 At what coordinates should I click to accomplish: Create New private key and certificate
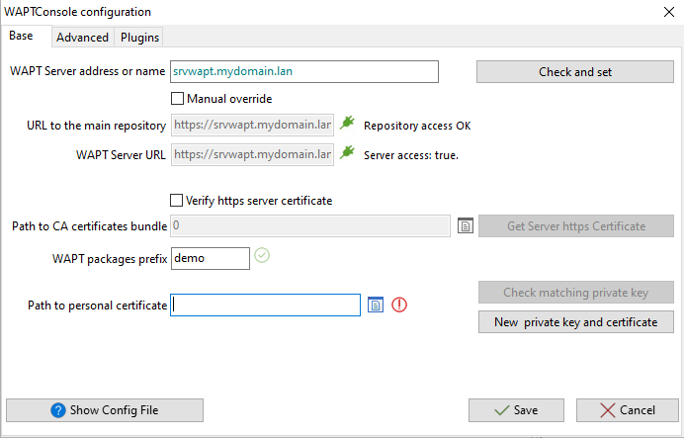pos(576,322)
